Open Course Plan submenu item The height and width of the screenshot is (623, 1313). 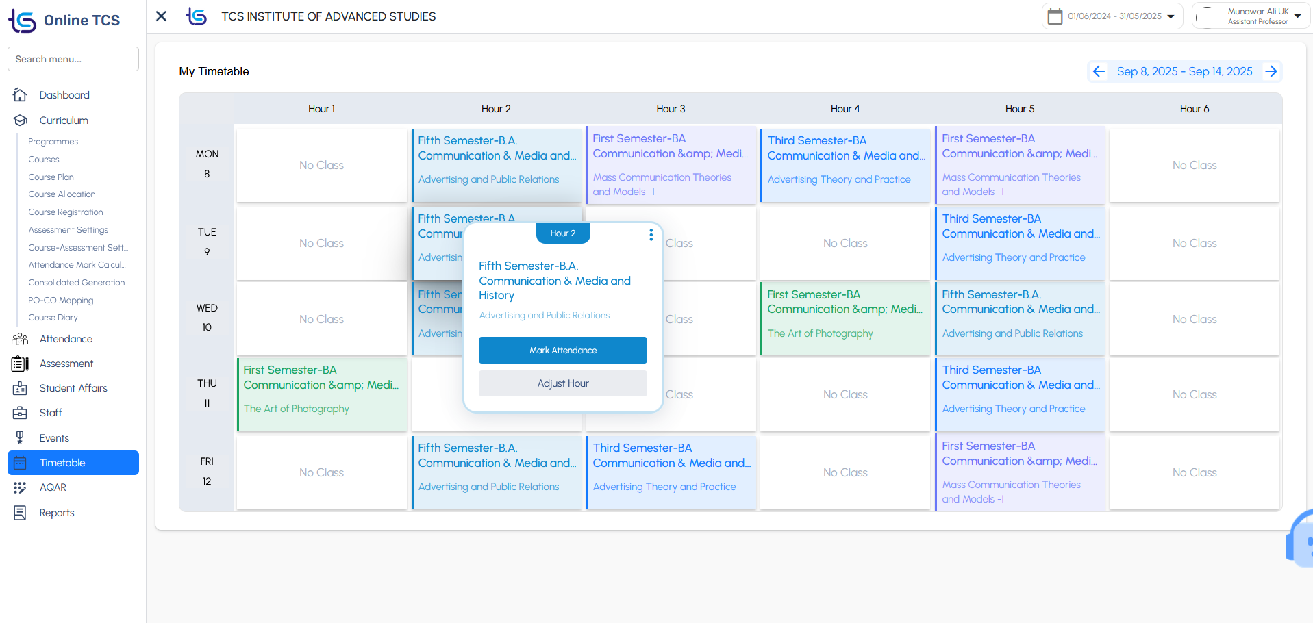[x=51, y=177]
